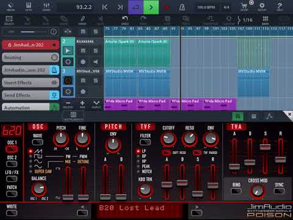Arm recording on the Kickkkkkk track
Image resolution: width=293 pixels, height=220 pixels.
coord(83,62)
